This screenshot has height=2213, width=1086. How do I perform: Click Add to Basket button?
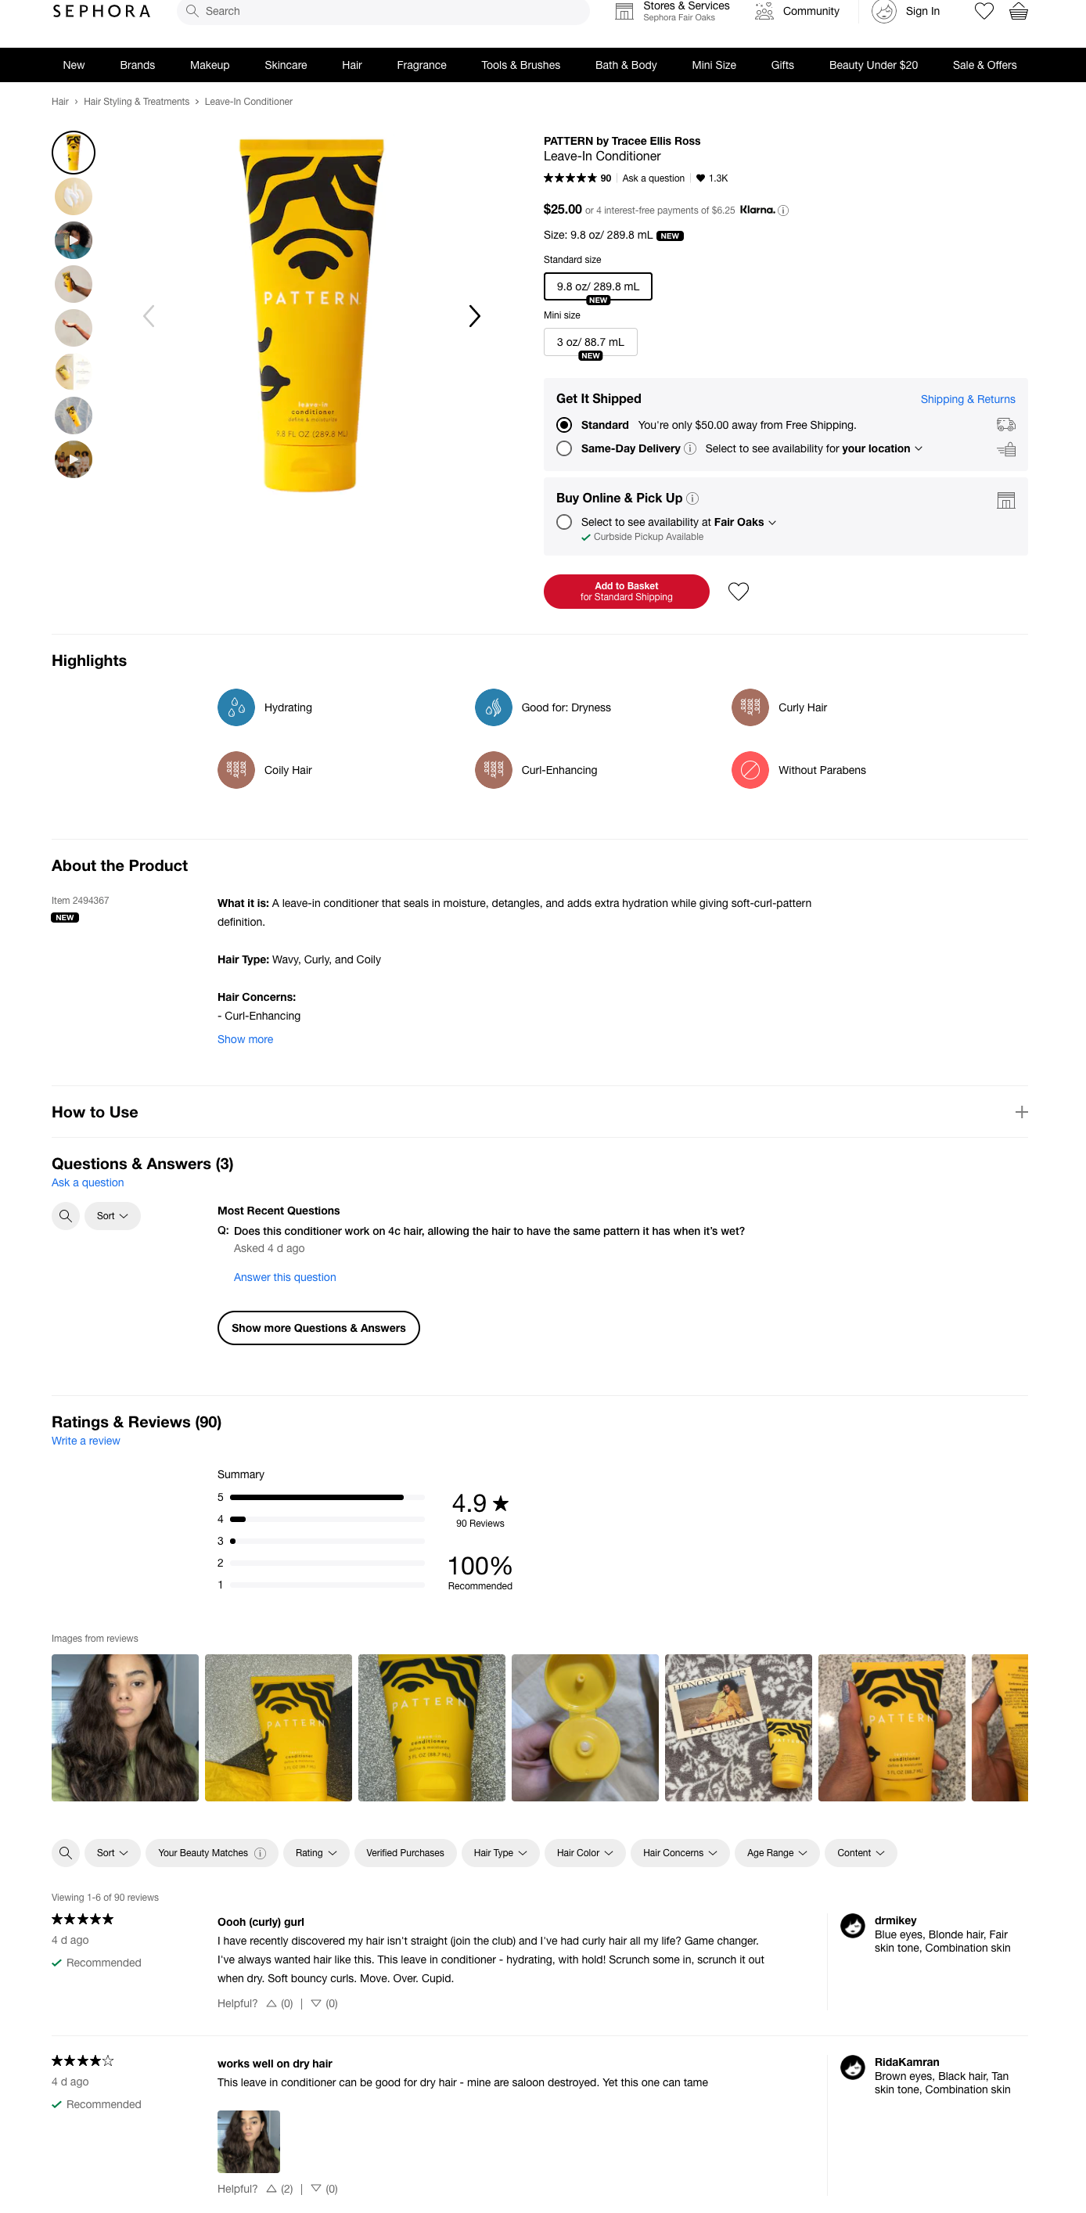tap(627, 591)
